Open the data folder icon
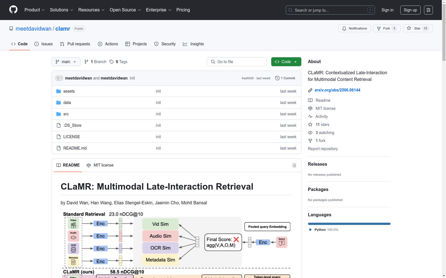The image size is (446, 278). point(59,103)
